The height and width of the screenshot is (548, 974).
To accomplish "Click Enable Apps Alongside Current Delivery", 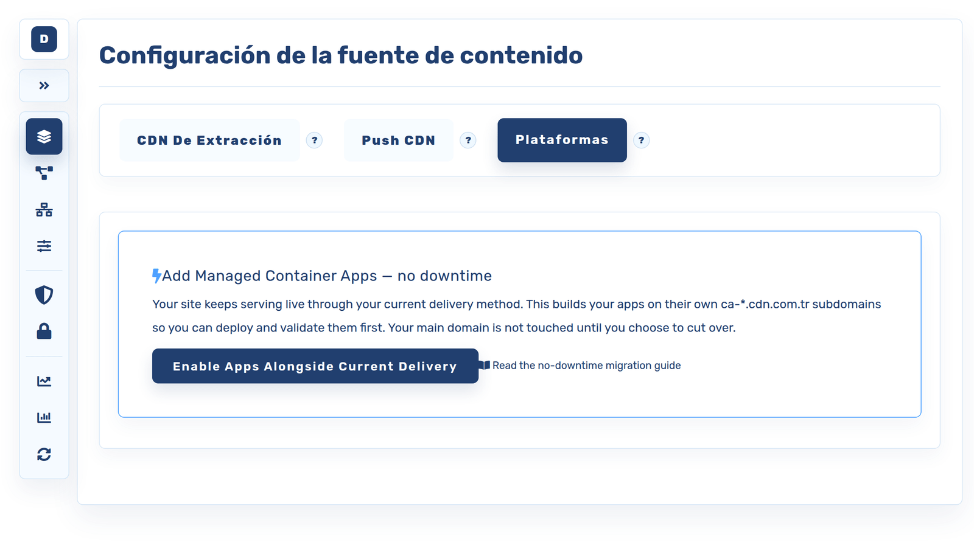I will [315, 366].
